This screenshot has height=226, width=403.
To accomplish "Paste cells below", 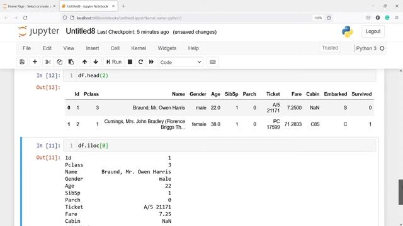I will [x=71, y=62].
